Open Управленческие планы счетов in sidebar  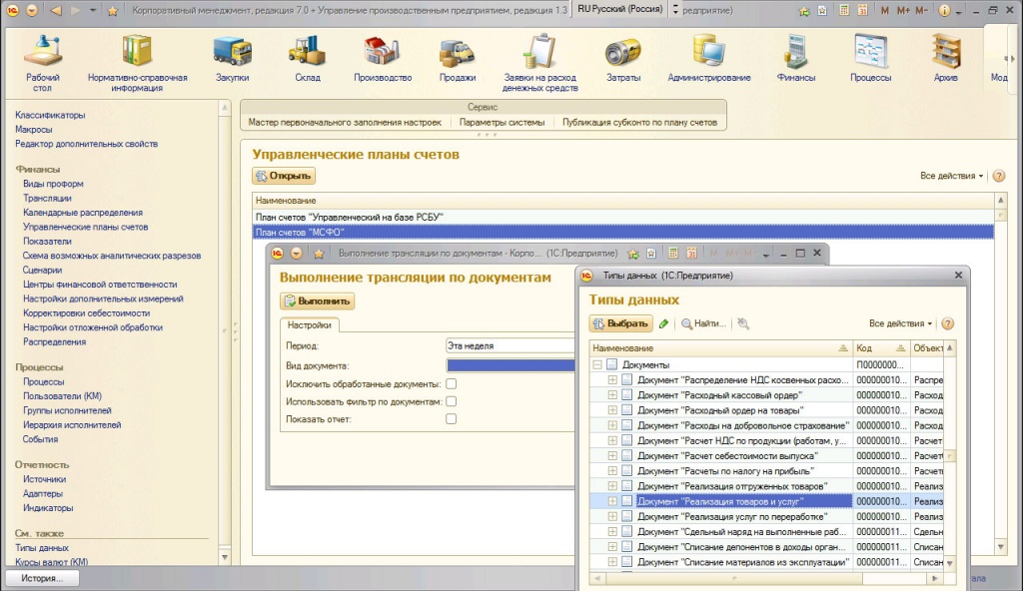pyautogui.click(x=86, y=227)
